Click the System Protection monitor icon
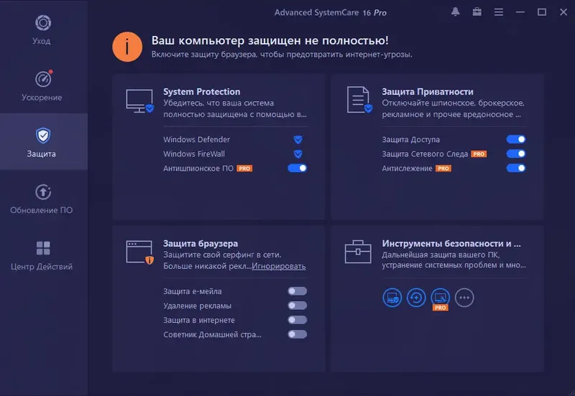This screenshot has height=396, width=575. (139, 101)
